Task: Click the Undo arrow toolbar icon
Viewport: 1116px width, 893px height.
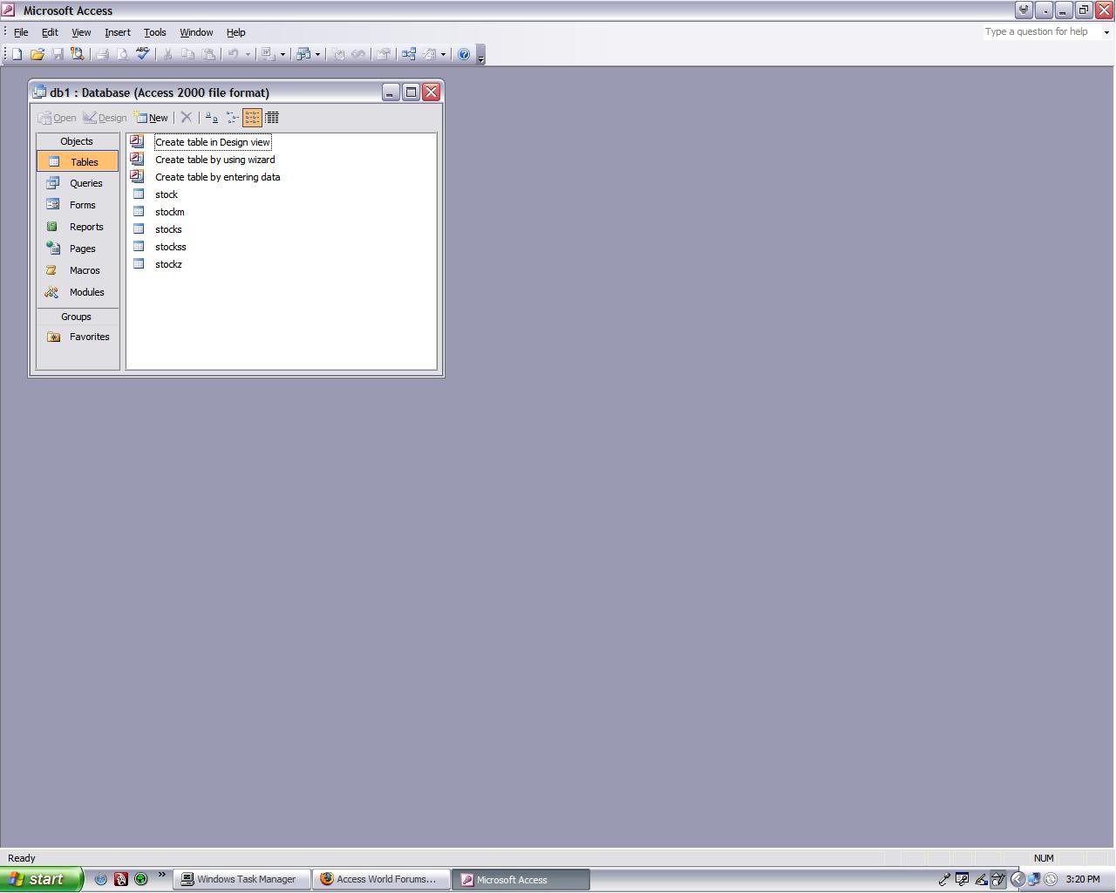Action: click(233, 54)
